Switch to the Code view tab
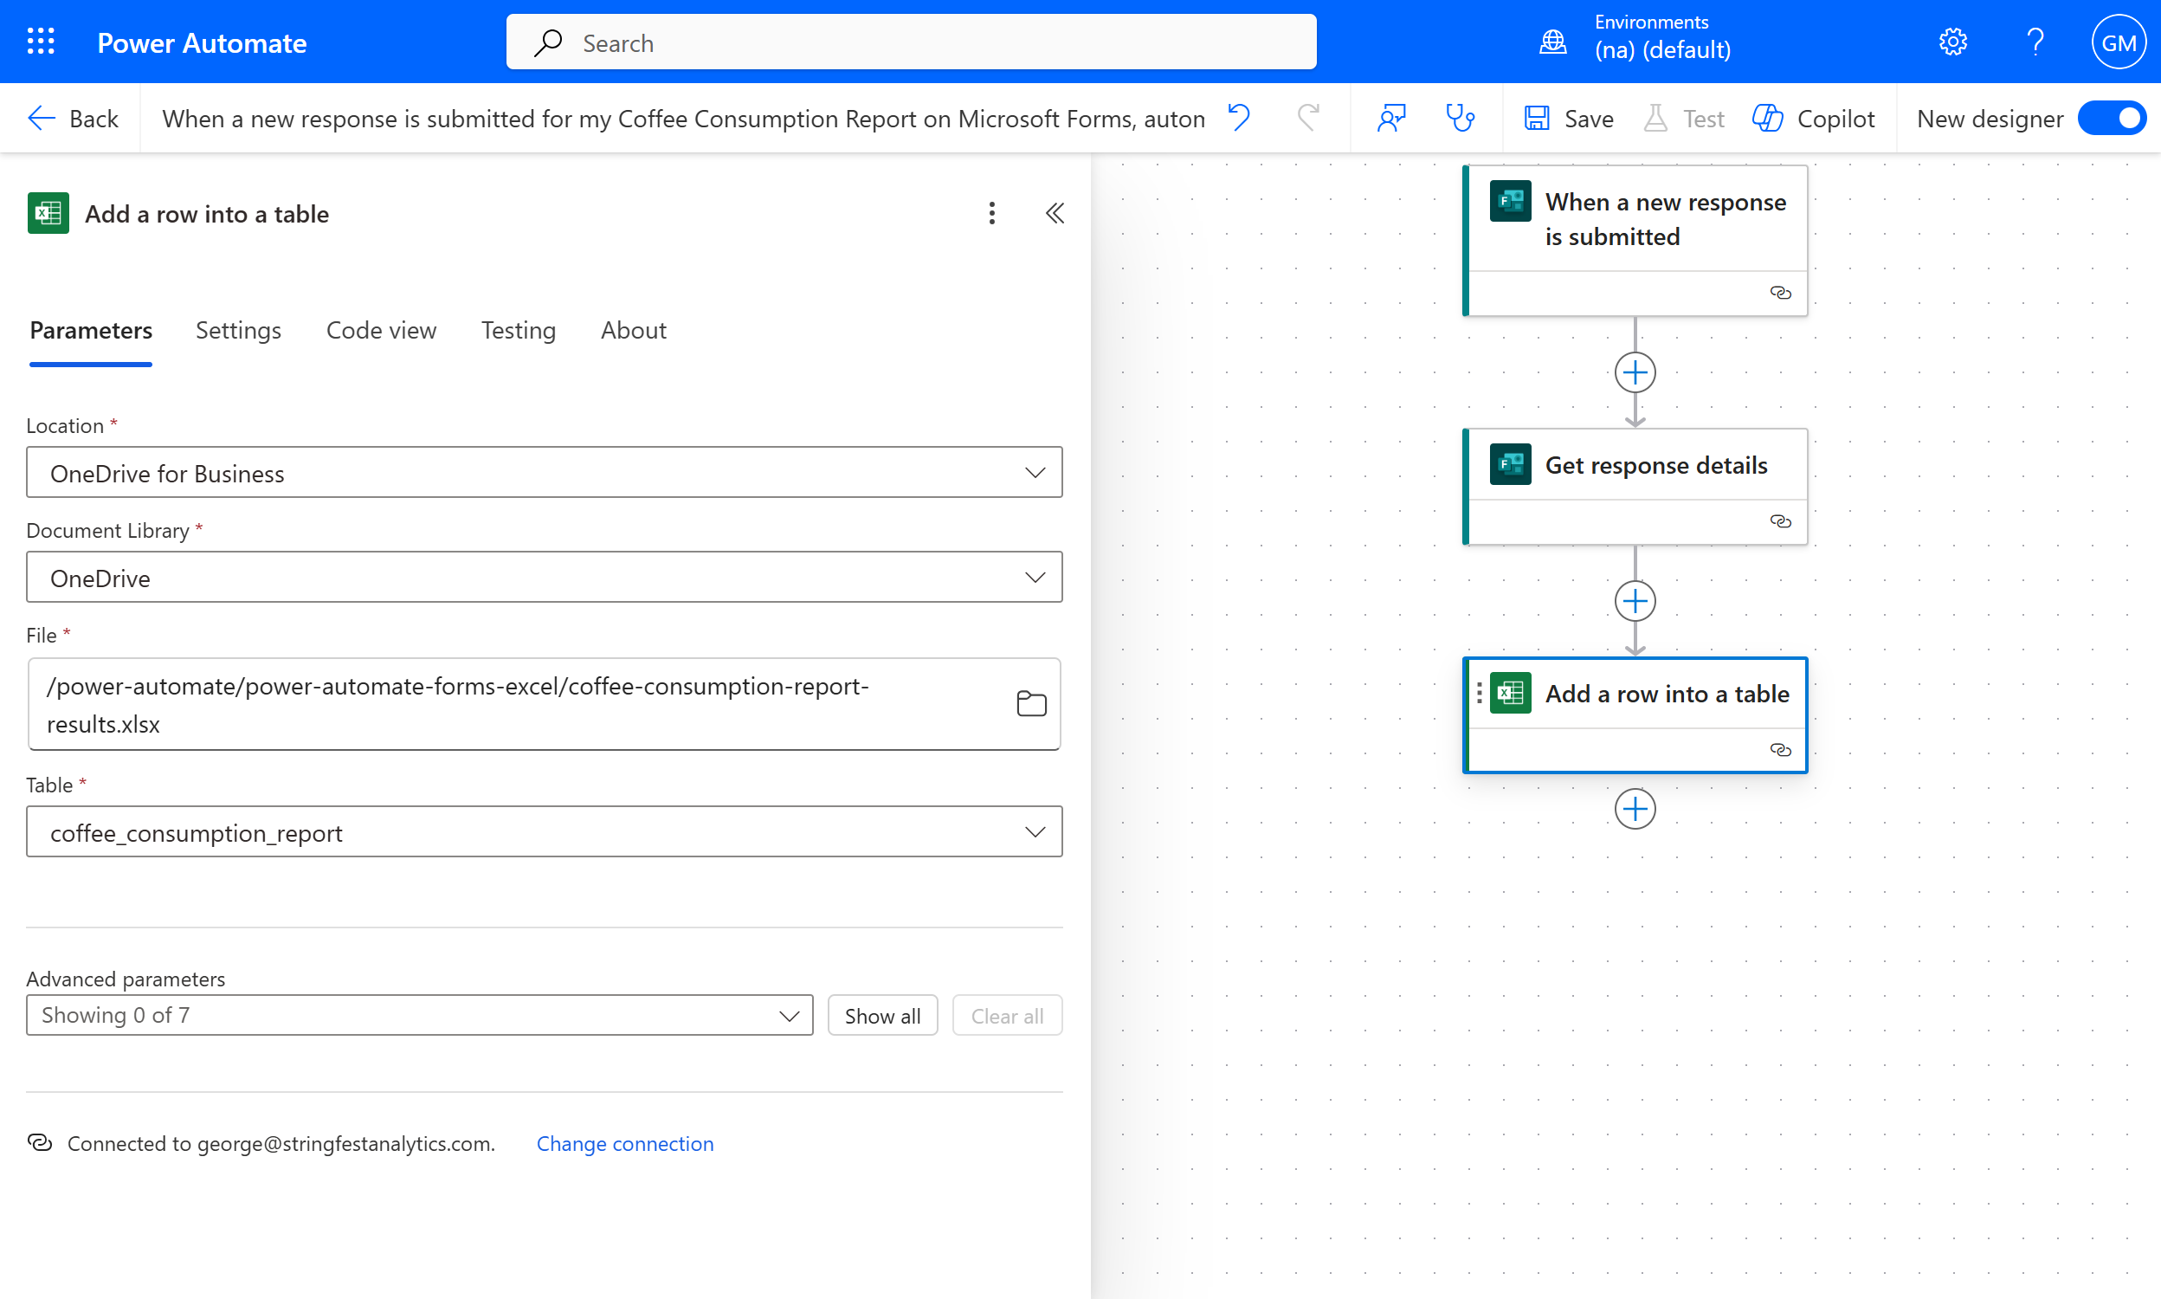Image resolution: width=2161 pixels, height=1299 pixels. (x=381, y=330)
